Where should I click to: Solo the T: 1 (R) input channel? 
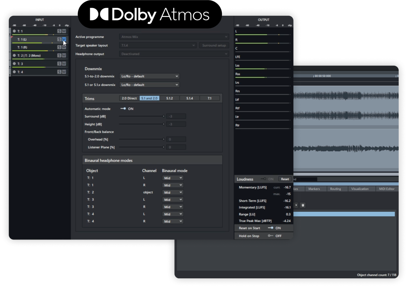(59, 47)
